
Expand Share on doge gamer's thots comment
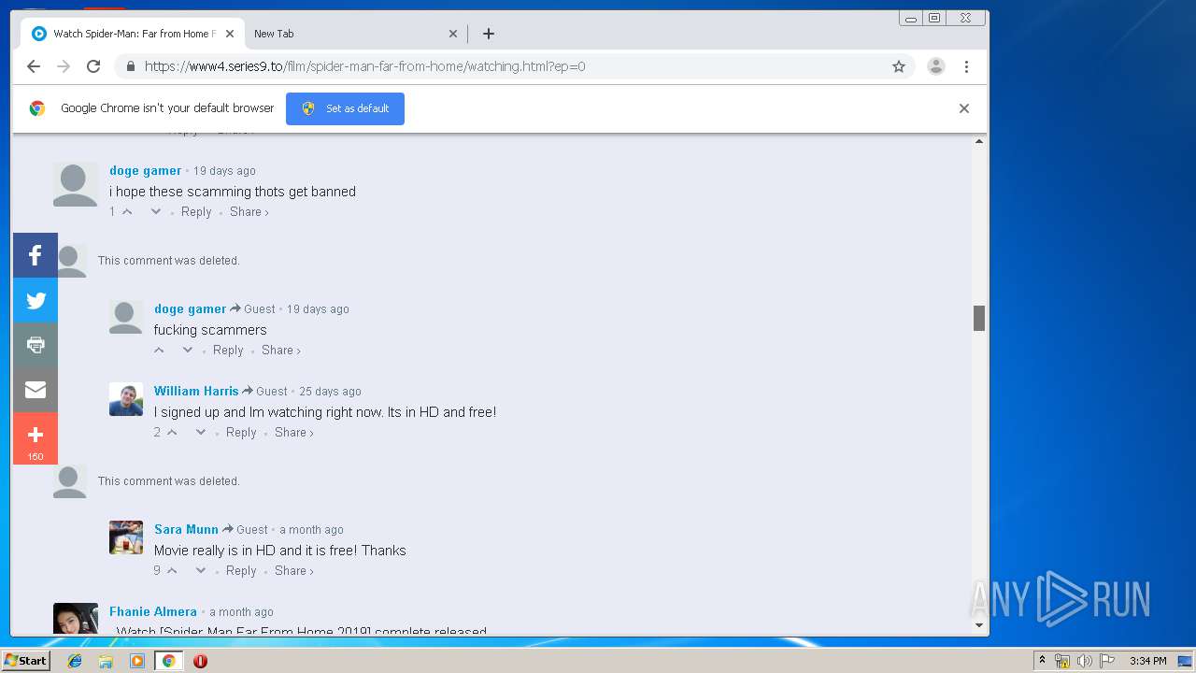pyautogui.click(x=249, y=212)
